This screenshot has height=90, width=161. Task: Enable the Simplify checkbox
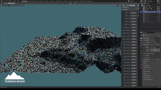144,65
